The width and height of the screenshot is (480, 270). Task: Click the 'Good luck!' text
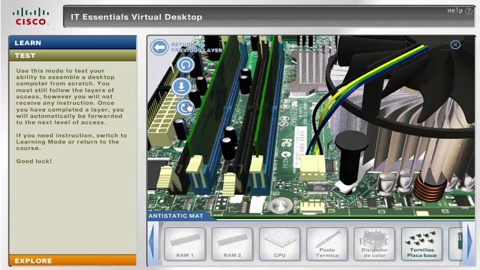(x=34, y=161)
